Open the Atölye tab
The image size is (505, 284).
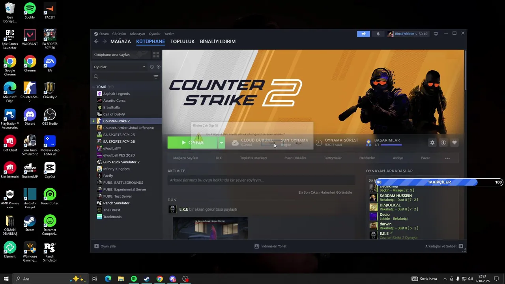point(398,158)
